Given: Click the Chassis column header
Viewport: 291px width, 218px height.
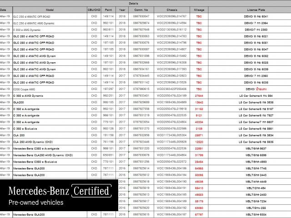Looking at the screenshot, I should [172, 10].
